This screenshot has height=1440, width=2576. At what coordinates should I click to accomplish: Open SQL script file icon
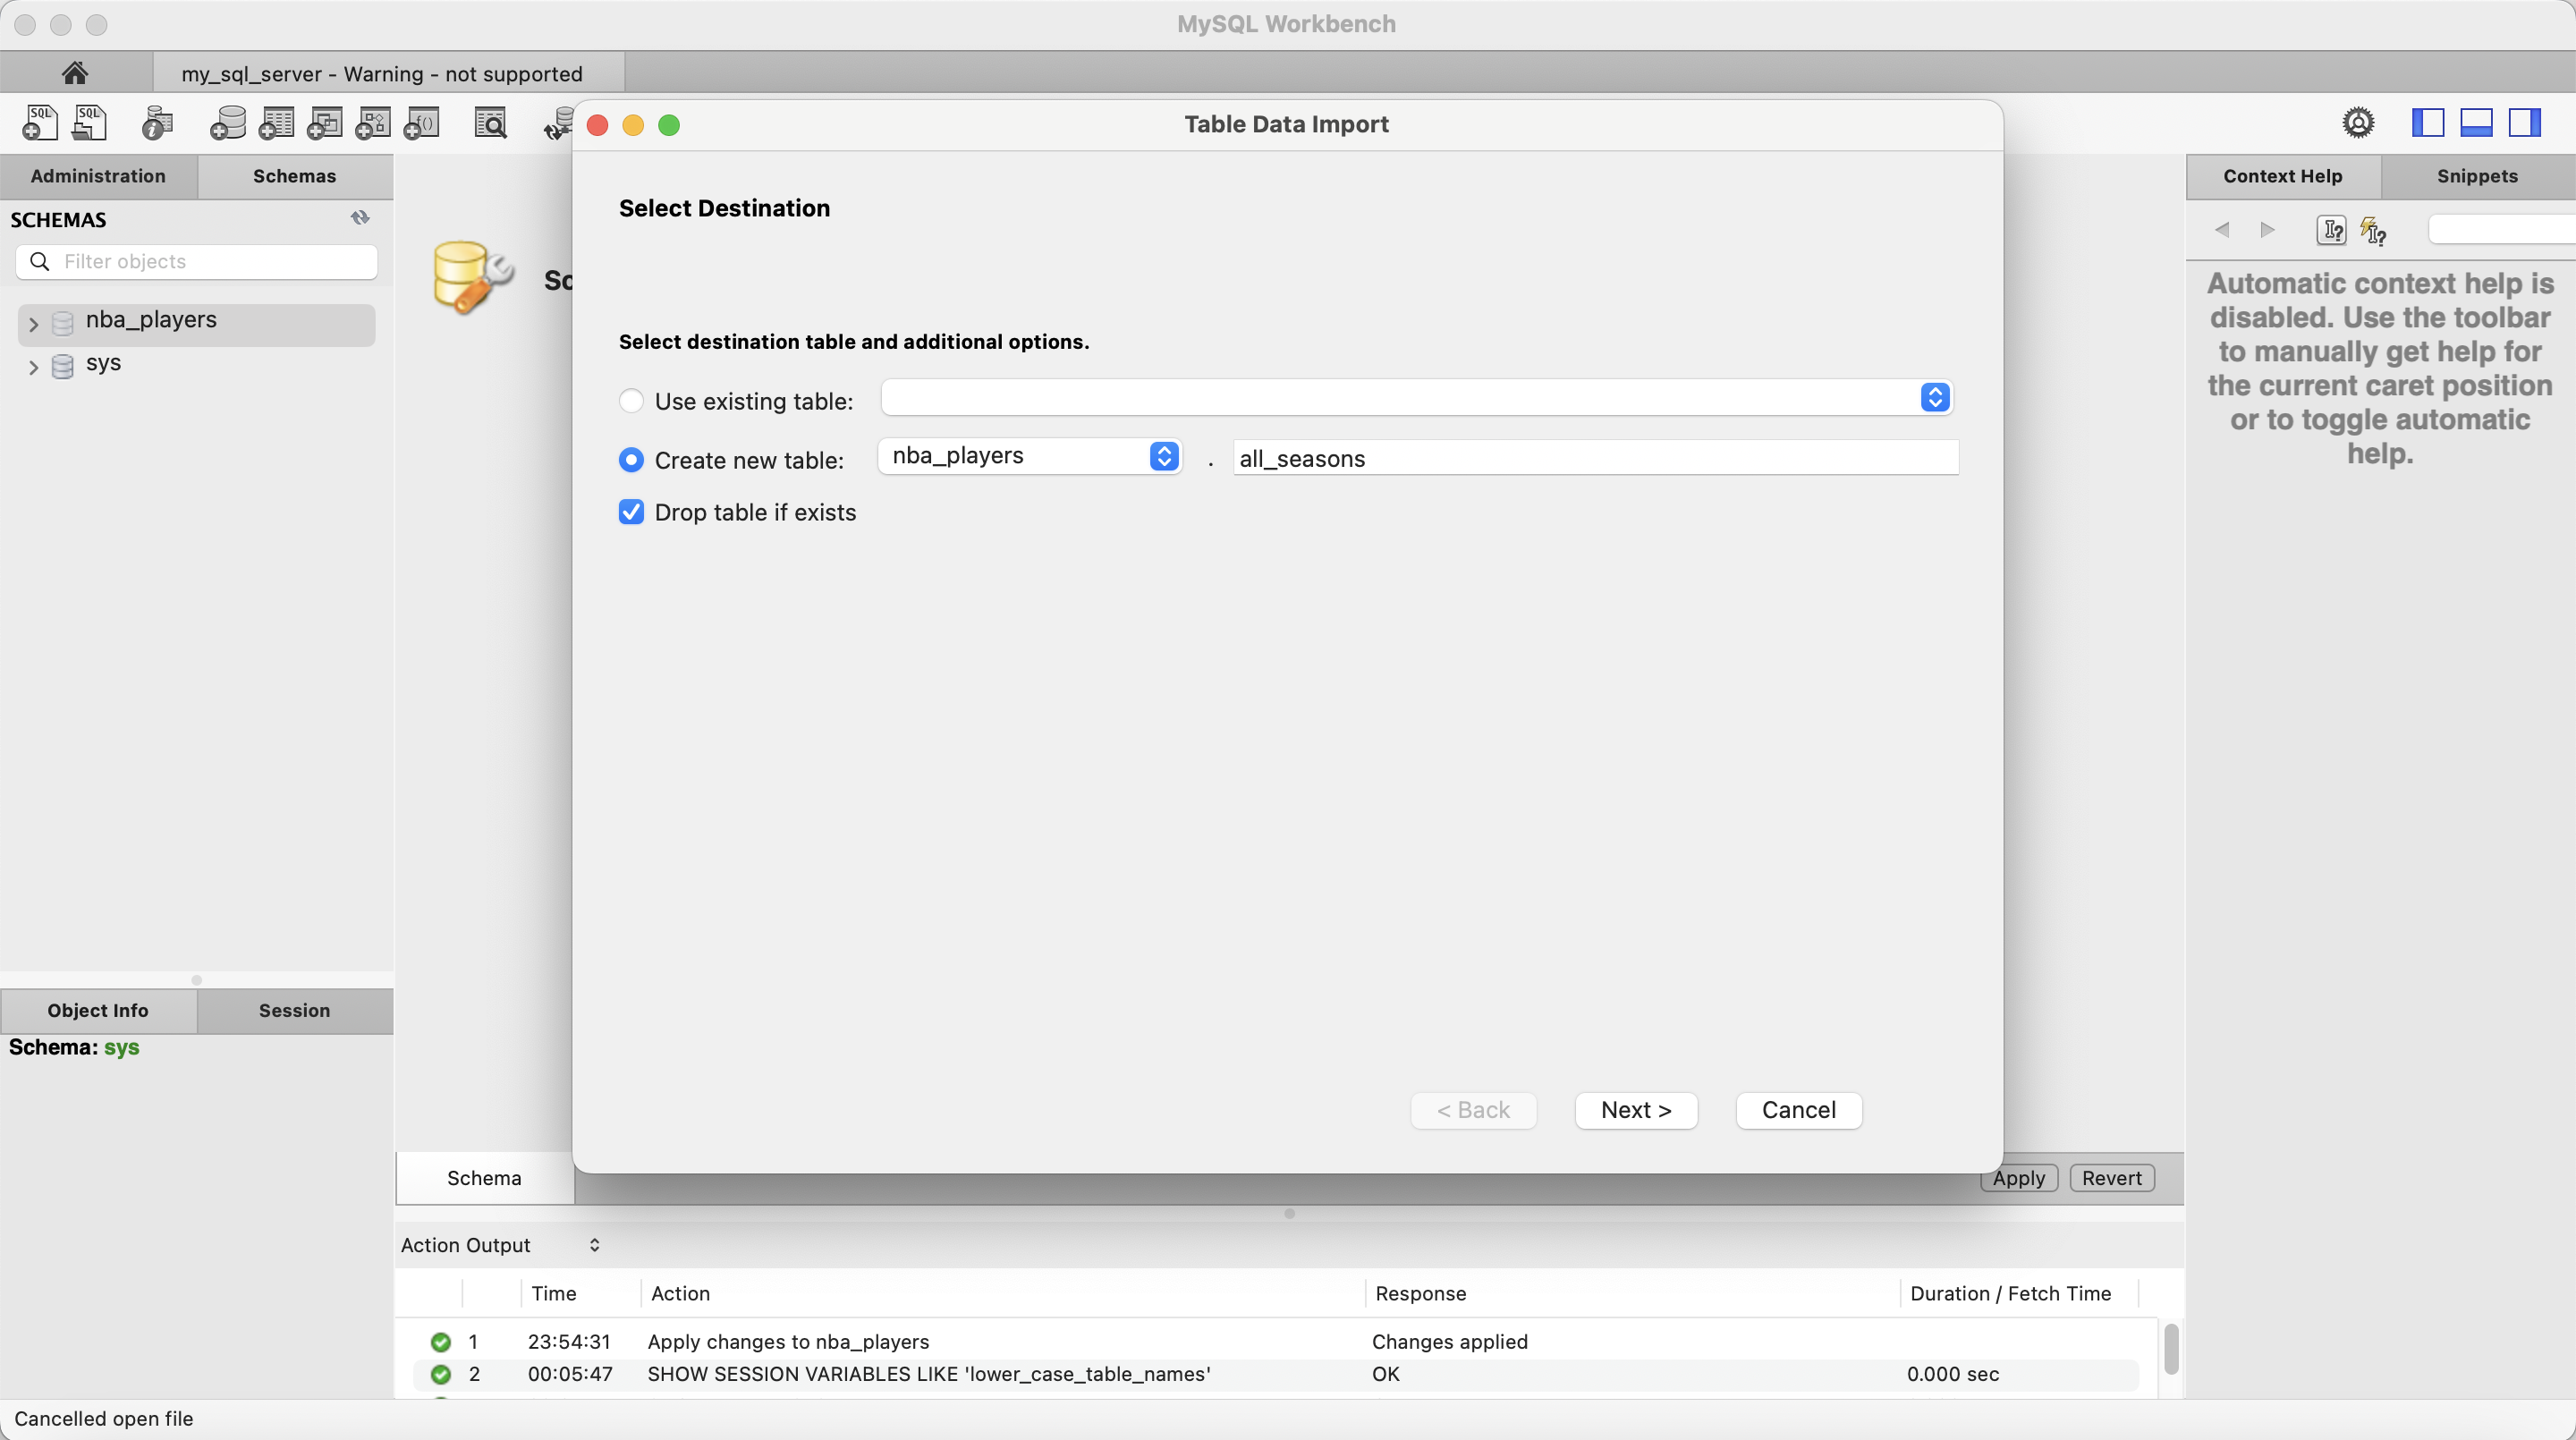89,123
